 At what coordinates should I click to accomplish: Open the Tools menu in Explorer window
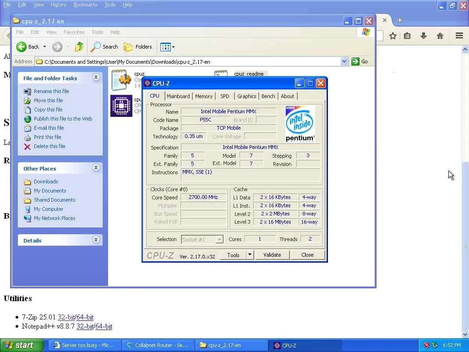pyautogui.click(x=98, y=32)
